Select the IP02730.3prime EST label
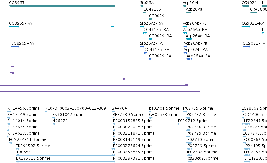The height and width of the screenshot is (163, 267). pos(201,127)
